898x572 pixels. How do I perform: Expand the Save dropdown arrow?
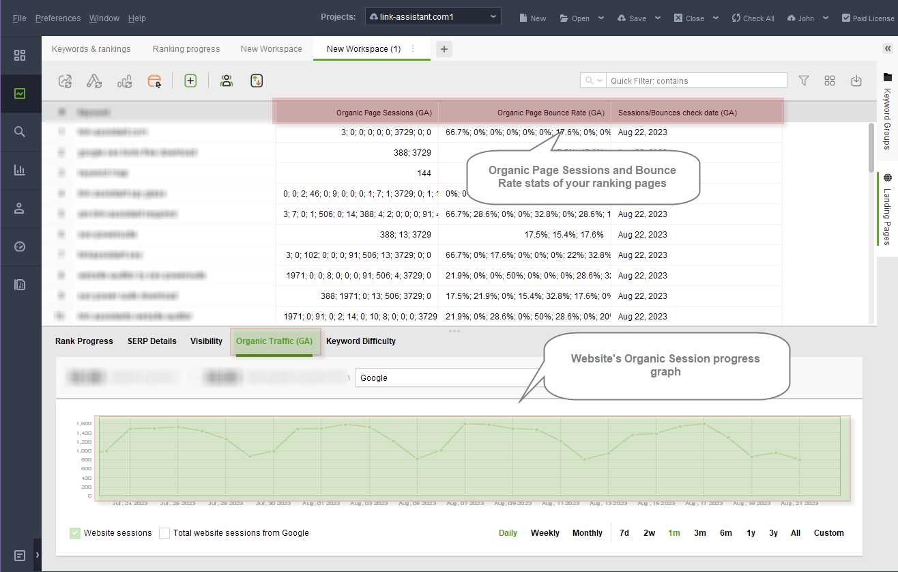(658, 18)
